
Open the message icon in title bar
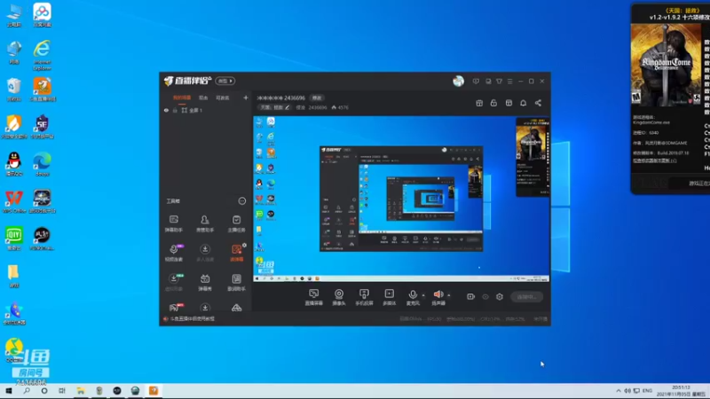[x=476, y=82]
